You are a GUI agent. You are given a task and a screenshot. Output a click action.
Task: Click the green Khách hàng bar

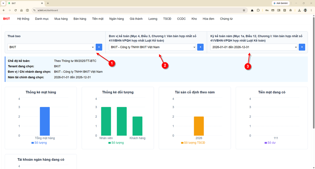coord(138,126)
